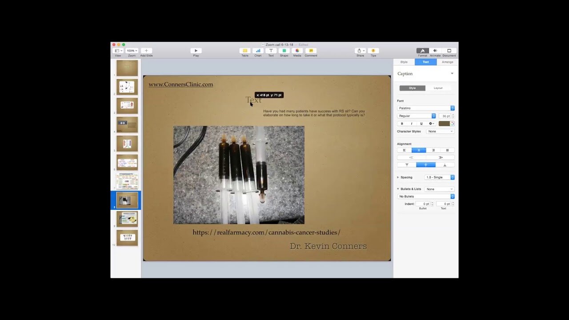Click the Add Slide plus button
This screenshot has width=569, height=320.
pos(146,51)
